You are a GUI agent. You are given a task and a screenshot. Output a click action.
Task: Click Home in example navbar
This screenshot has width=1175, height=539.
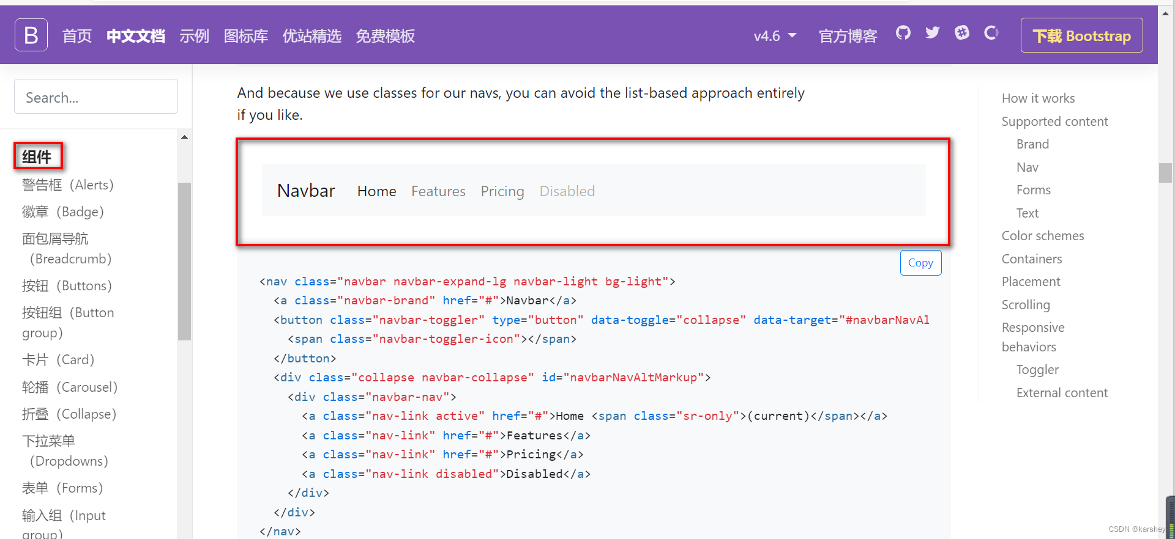tap(377, 191)
